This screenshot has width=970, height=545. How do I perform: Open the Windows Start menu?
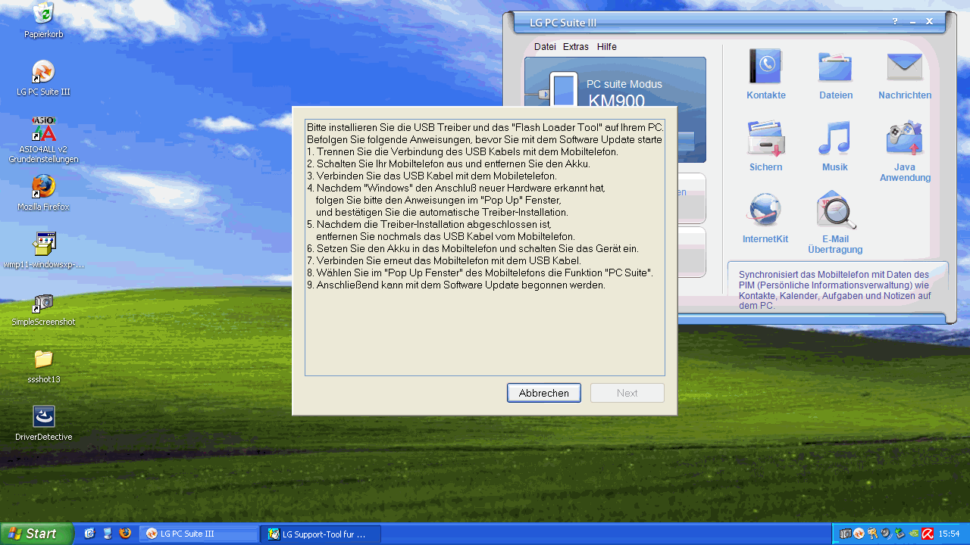pyautogui.click(x=36, y=534)
